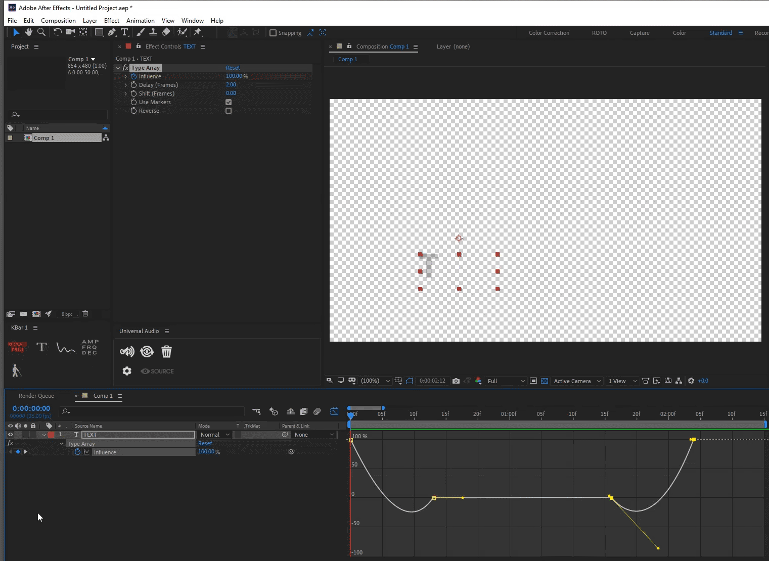Viewport: 769px width, 561px height.
Task: Click the timeline current timecode 0:00:00:00
Action: [x=31, y=408]
